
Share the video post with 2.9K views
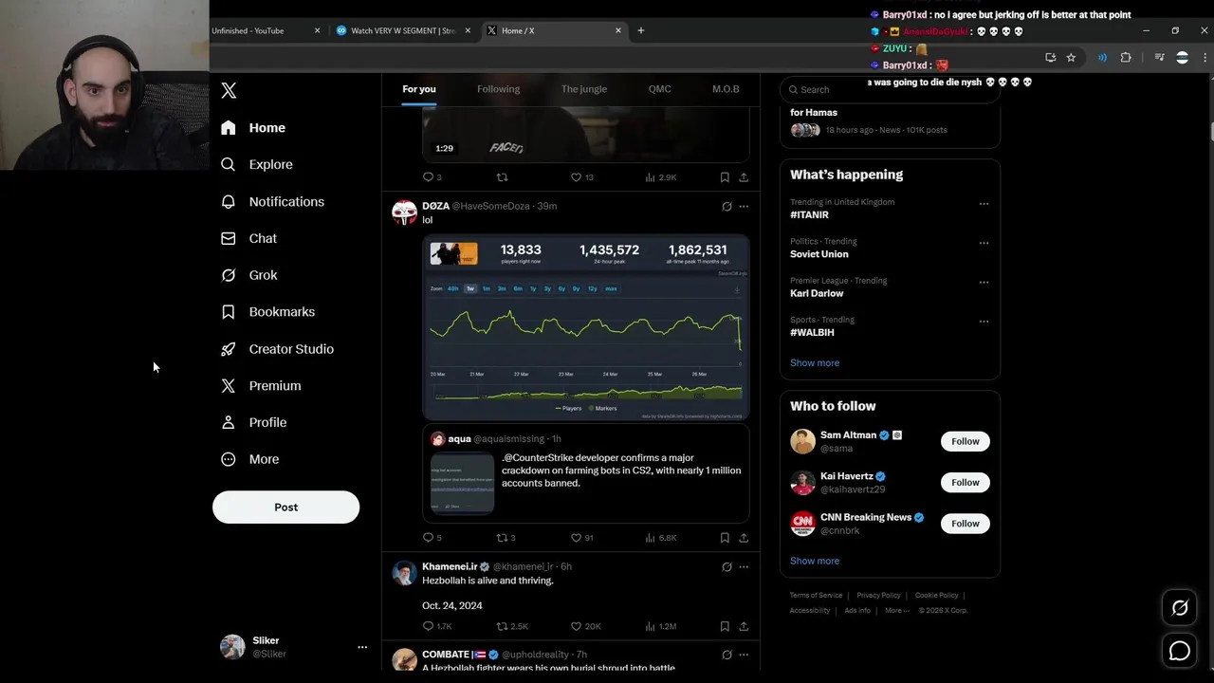tap(744, 177)
